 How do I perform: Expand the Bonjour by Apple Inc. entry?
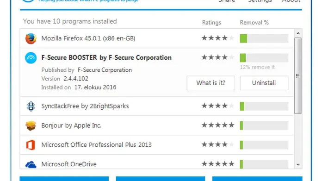click(157, 125)
